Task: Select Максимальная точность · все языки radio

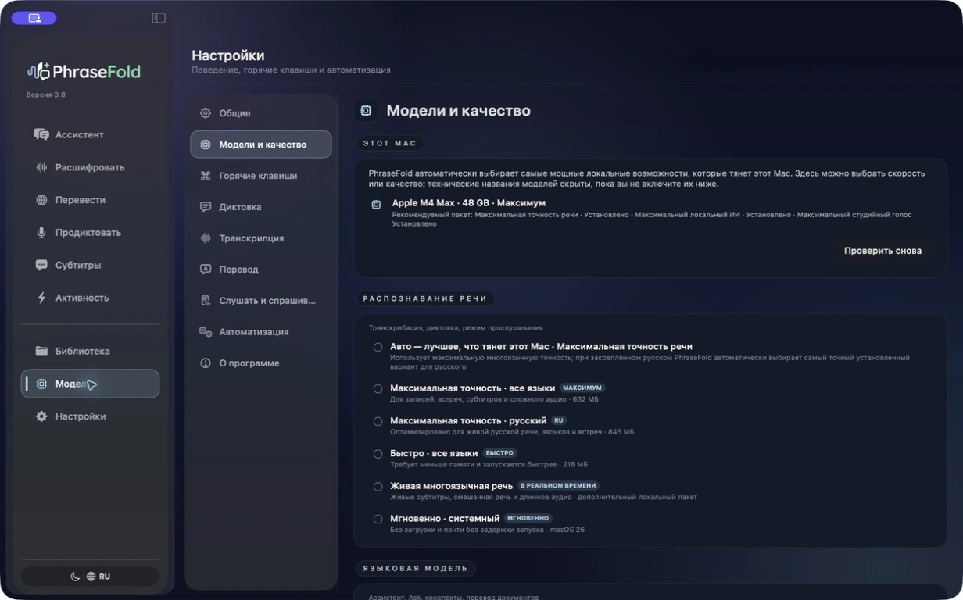Action: (378, 388)
